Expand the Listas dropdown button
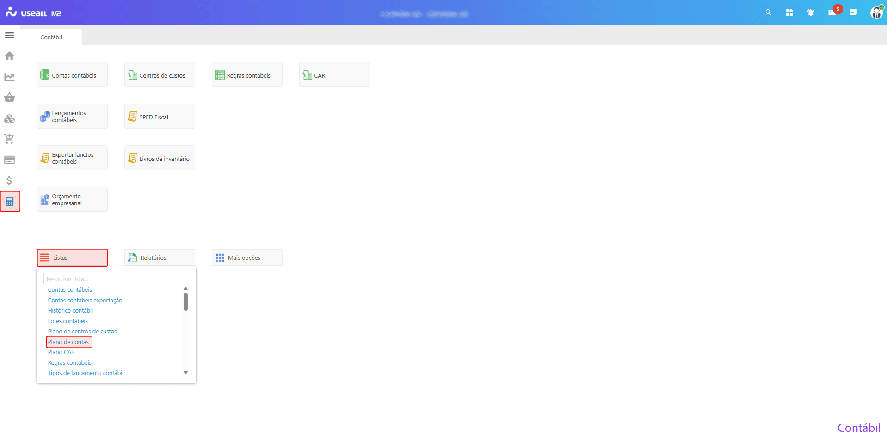 click(x=72, y=258)
